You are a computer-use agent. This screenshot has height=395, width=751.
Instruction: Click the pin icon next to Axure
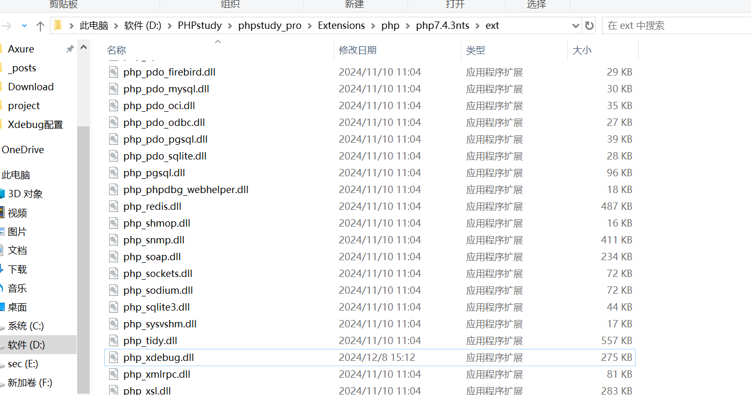point(70,49)
